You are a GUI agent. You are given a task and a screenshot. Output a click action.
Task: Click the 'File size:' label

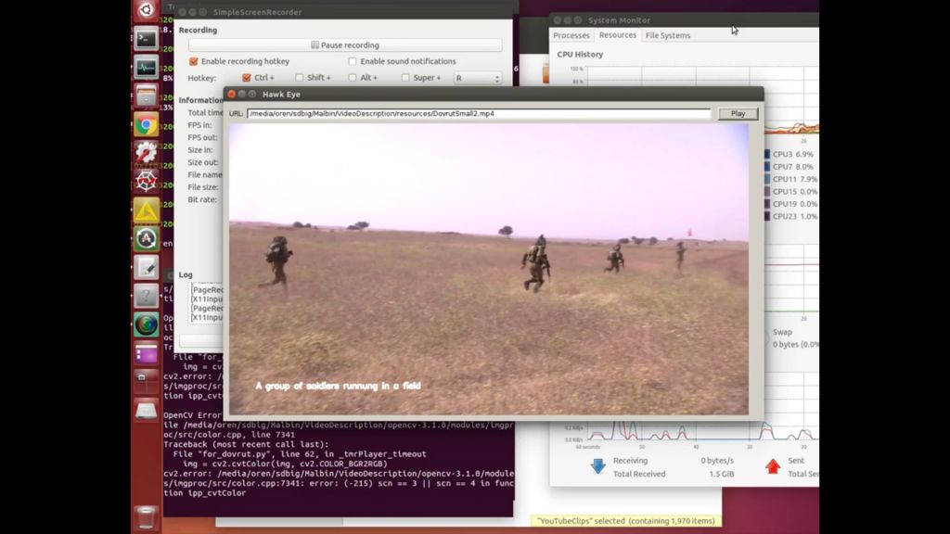(203, 187)
